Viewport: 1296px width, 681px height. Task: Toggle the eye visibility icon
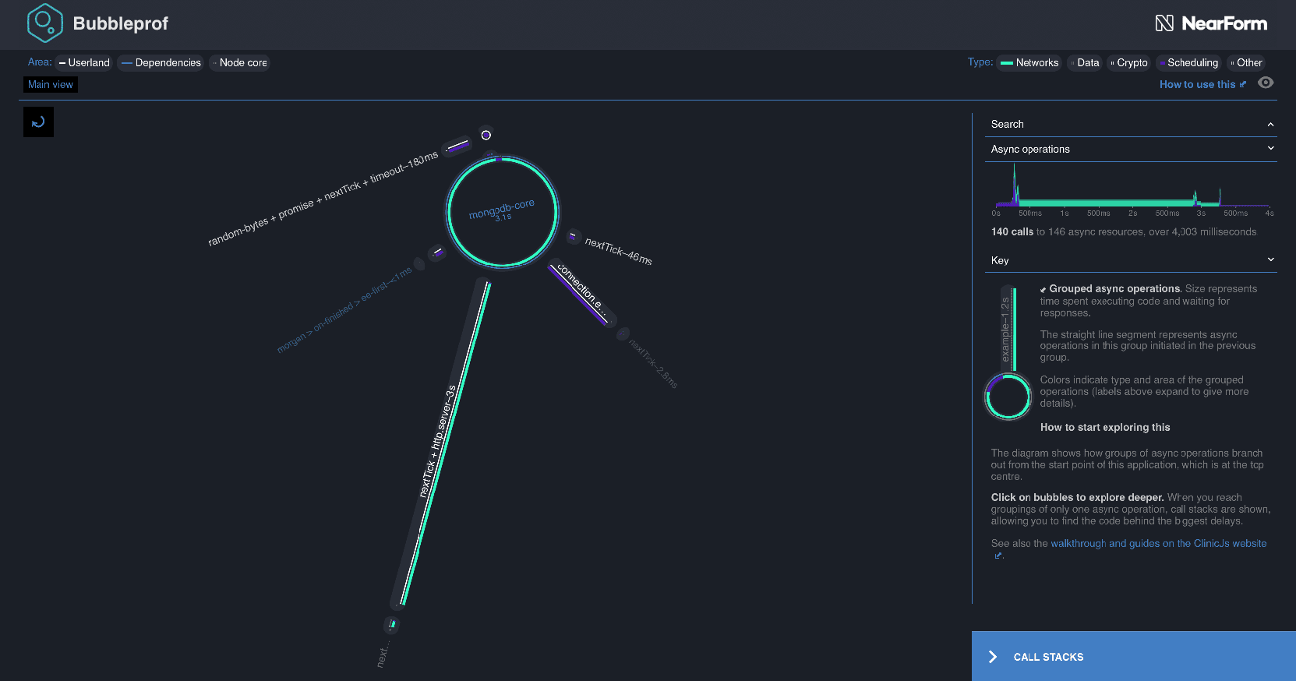tap(1266, 83)
